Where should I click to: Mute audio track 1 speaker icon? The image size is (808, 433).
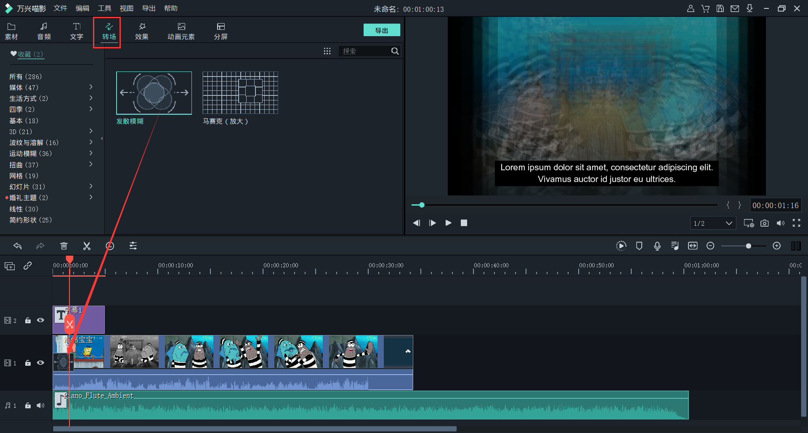(x=40, y=406)
